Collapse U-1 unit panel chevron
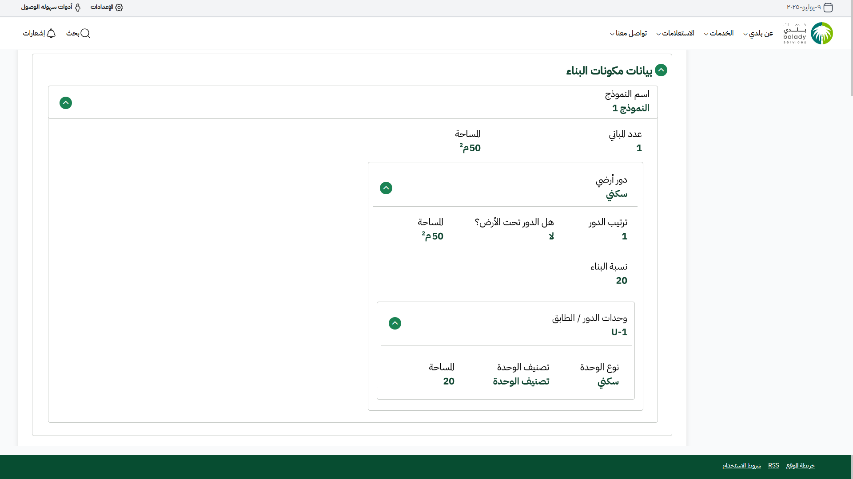 tap(395, 323)
